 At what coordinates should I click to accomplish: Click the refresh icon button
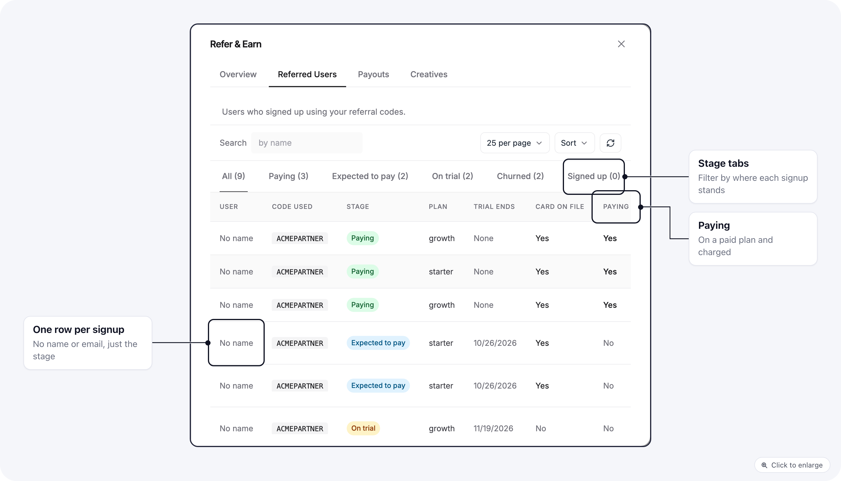pyautogui.click(x=610, y=143)
